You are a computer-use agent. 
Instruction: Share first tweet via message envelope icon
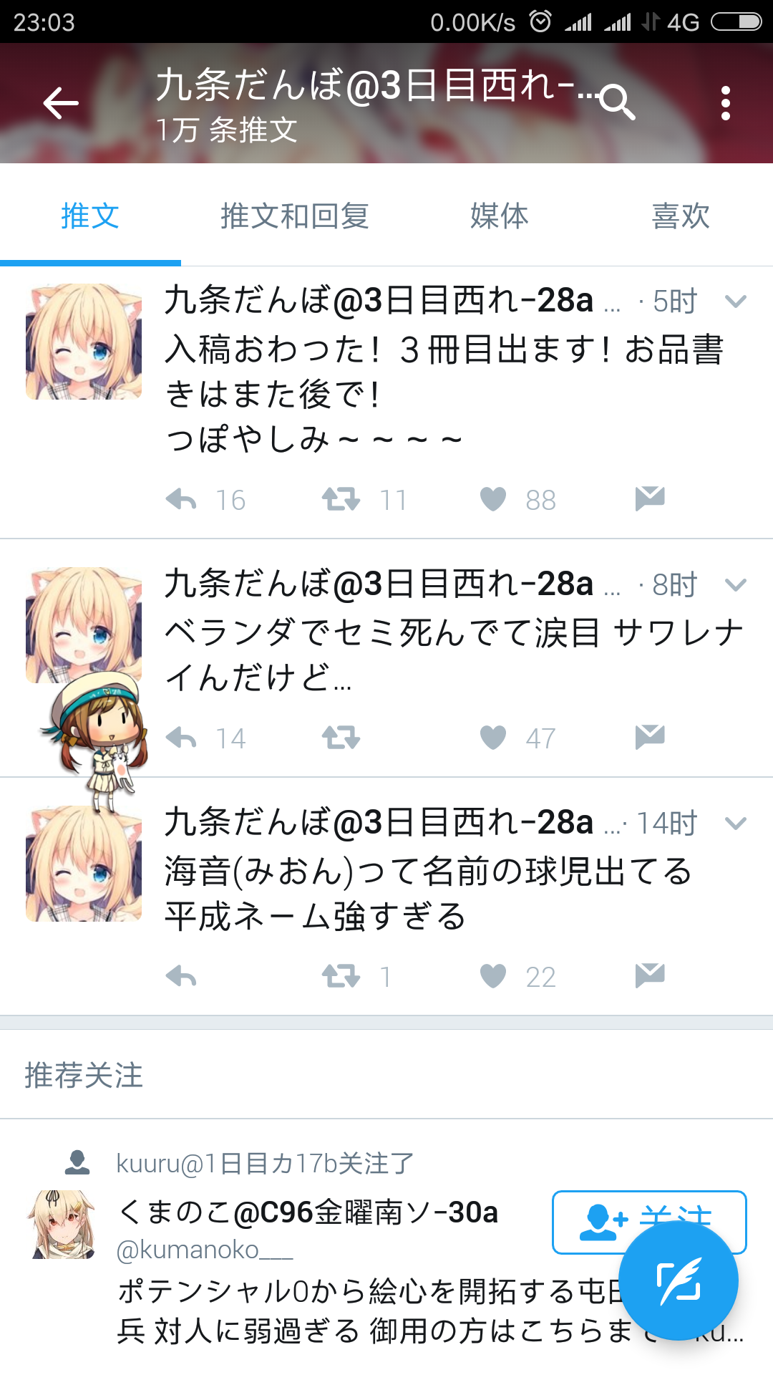pyautogui.click(x=650, y=498)
